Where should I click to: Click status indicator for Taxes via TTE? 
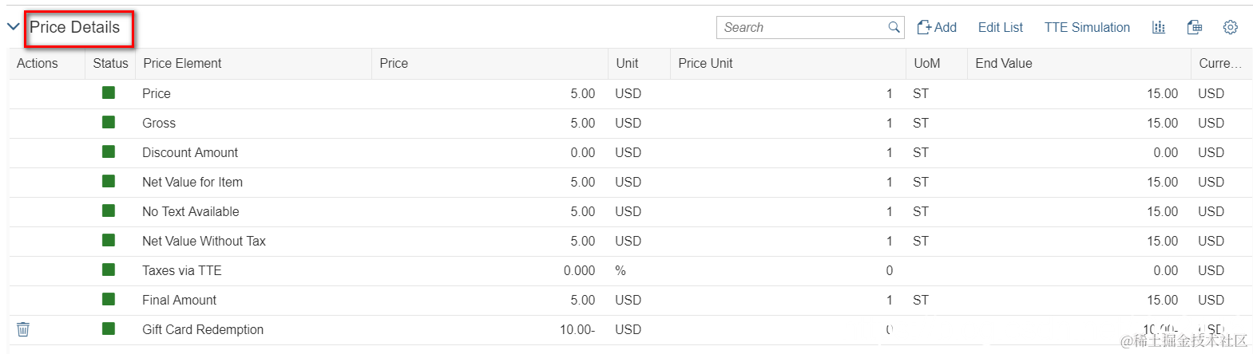tap(109, 270)
